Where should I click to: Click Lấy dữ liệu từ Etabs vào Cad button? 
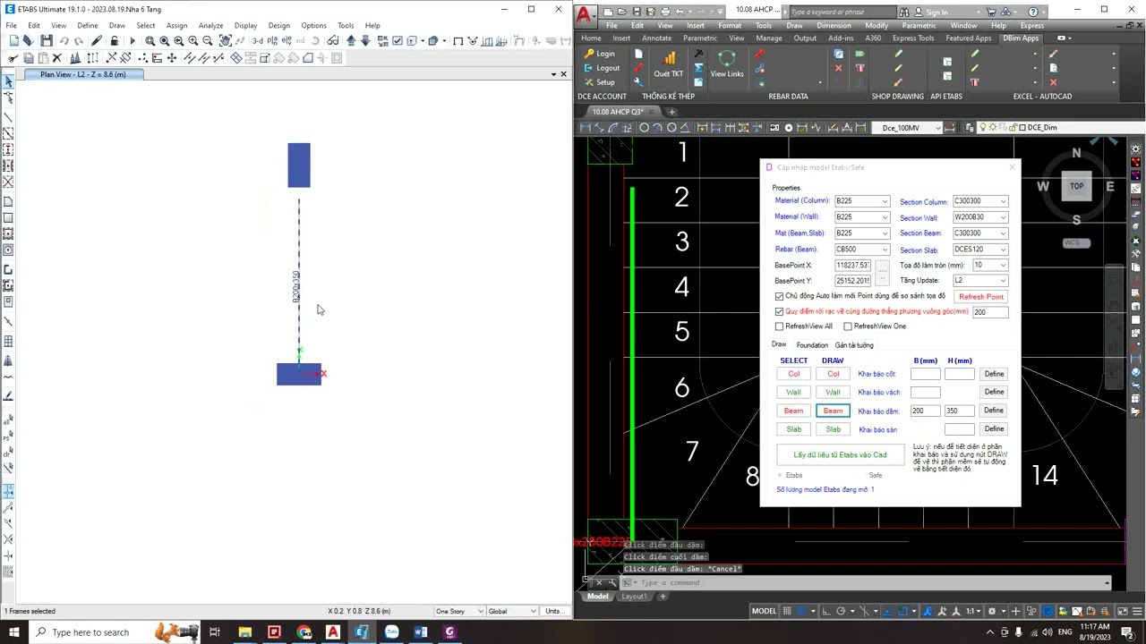(840, 454)
